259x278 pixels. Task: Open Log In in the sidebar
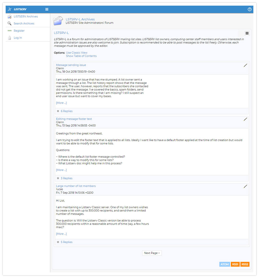(x=18, y=38)
